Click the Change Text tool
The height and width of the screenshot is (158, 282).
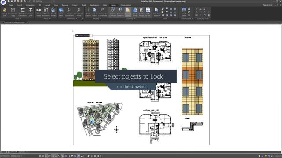coord(4,12)
